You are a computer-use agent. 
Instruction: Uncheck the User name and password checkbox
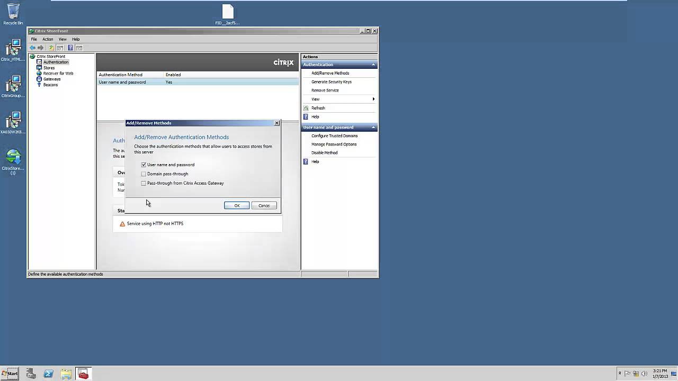[x=144, y=165]
